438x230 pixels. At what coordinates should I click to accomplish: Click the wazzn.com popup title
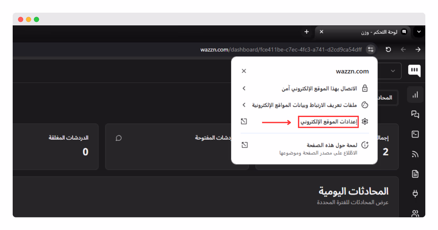coord(352,71)
